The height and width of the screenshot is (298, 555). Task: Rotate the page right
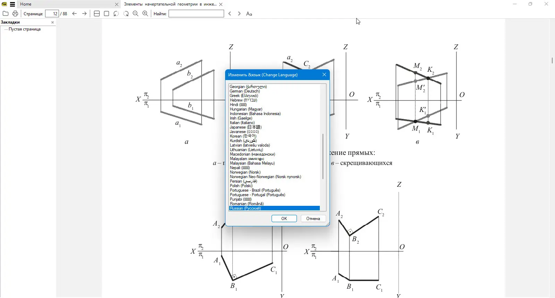126,14
